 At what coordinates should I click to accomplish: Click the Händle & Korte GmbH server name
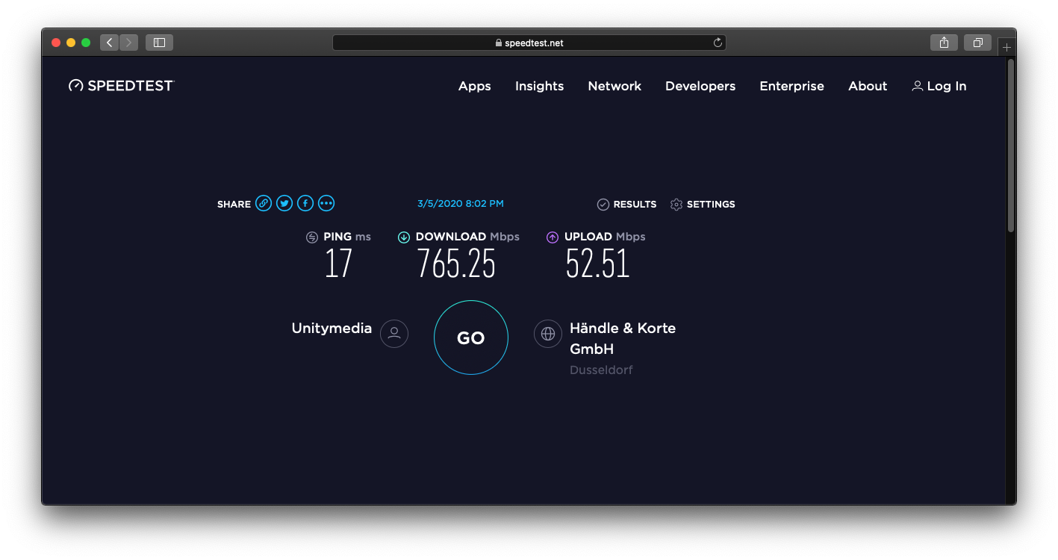point(623,338)
